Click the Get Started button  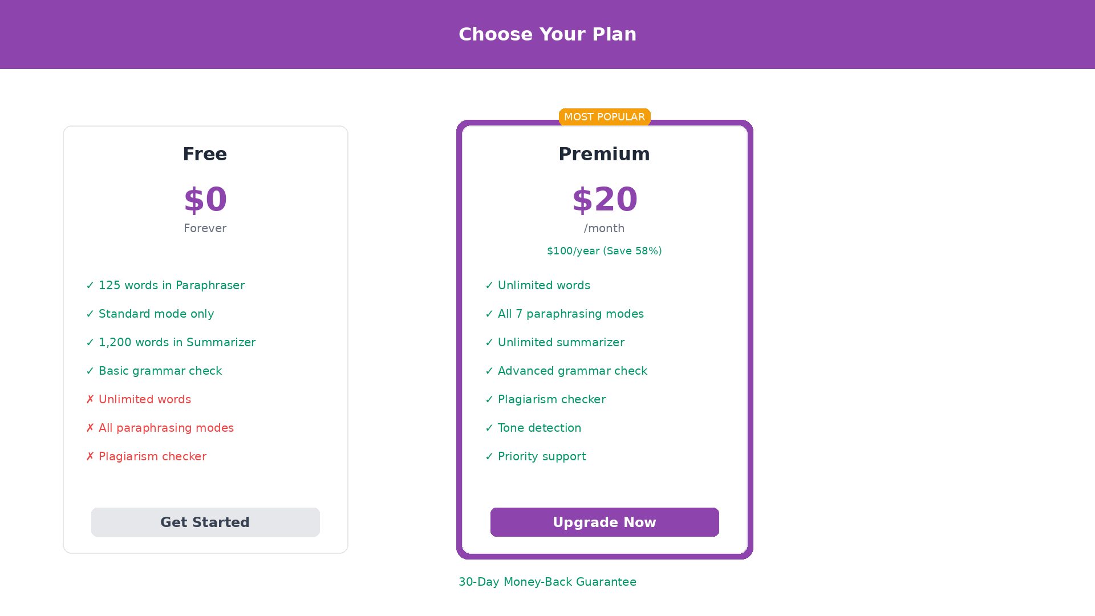pyautogui.click(x=205, y=522)
